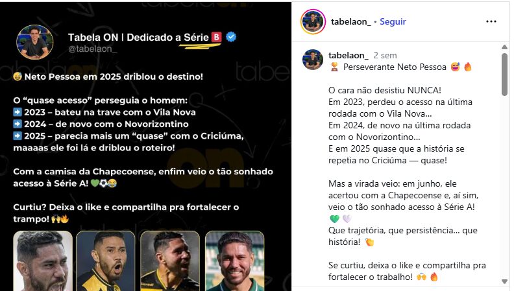Screen dimensions: 514x291
Task: Click the green heart emoji in caption
Action: (x=334, y=218)
